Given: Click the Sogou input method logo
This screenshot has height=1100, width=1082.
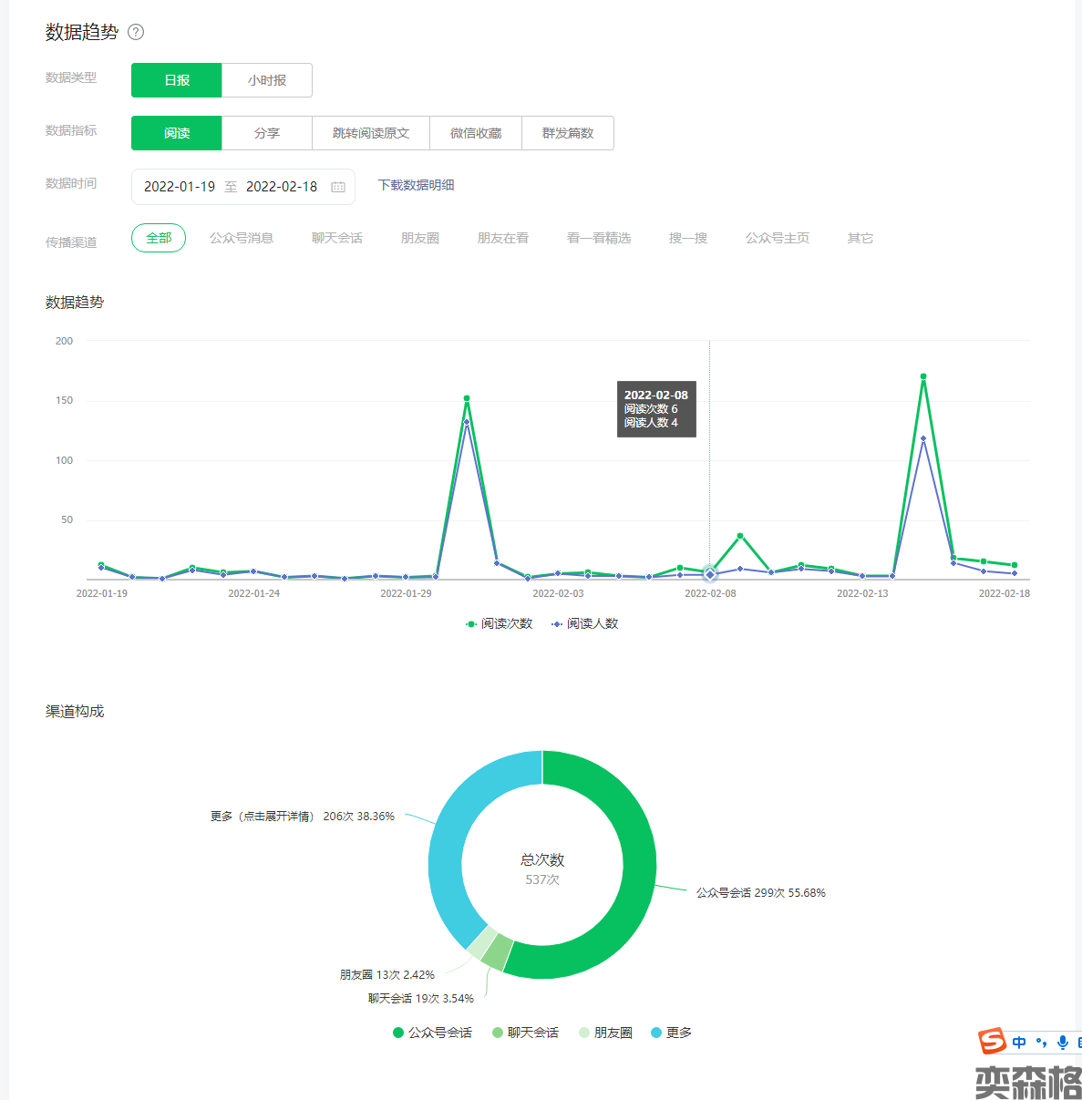Looking at the screenshot, I should pos(992,1041).
